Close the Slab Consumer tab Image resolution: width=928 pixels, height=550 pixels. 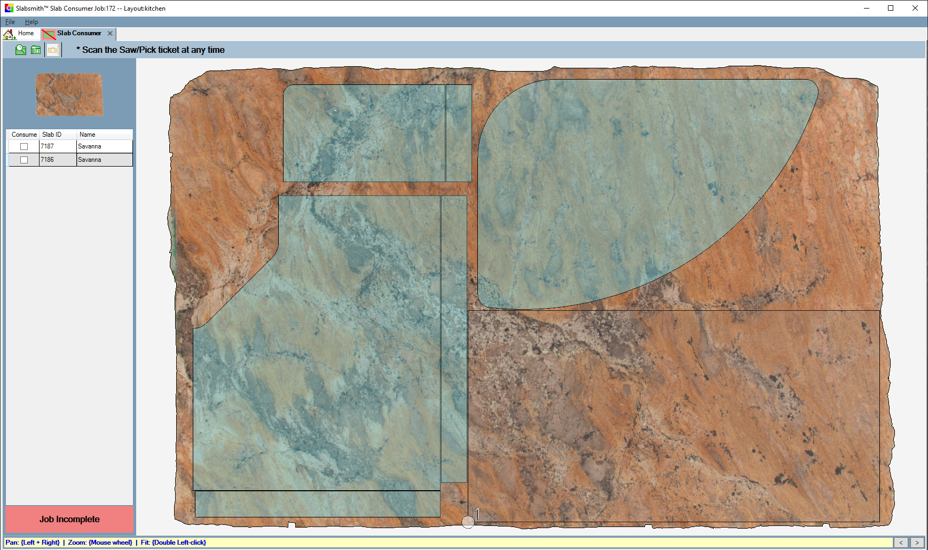click(110, 33)
